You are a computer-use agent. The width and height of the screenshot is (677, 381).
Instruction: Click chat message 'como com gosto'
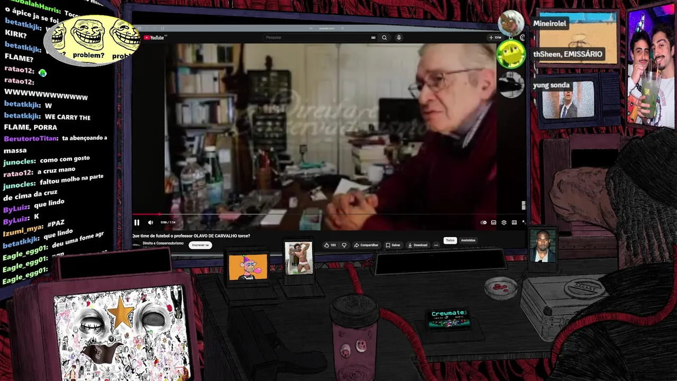point(65,159)
